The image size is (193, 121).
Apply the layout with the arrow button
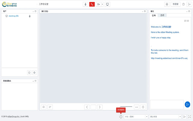click(x=184, y=117)
